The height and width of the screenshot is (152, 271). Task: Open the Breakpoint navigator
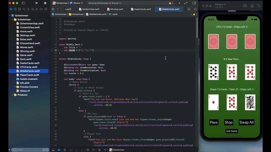[41, 9]
